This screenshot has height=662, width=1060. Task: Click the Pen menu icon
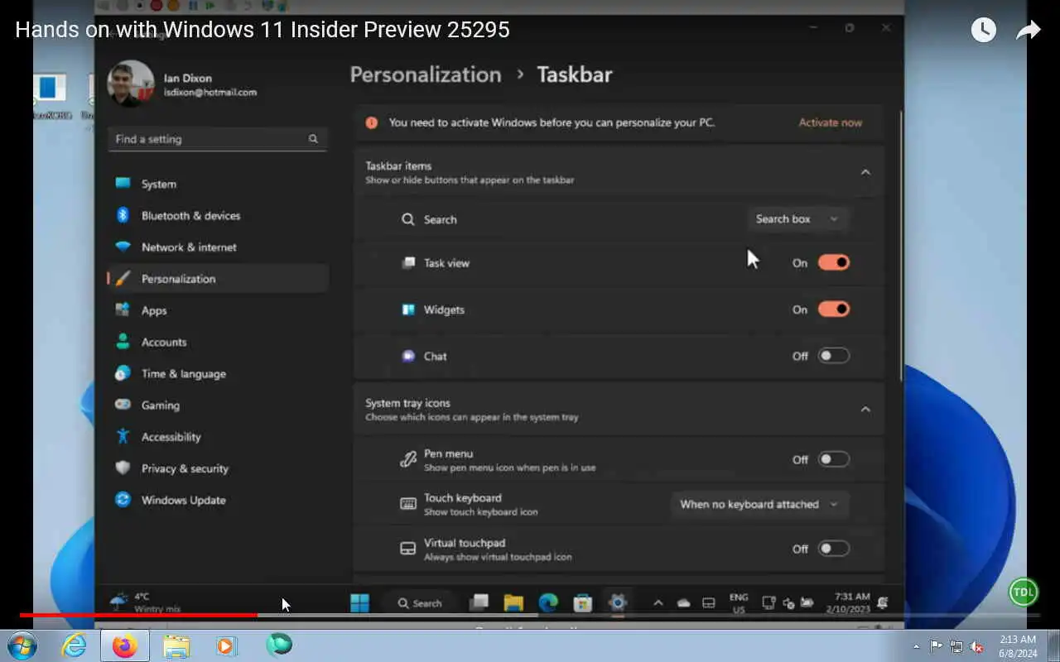click(408, 459)
